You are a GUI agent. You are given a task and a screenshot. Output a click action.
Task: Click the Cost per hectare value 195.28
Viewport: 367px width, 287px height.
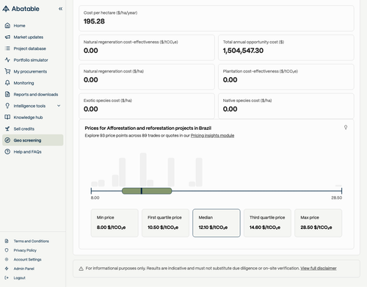tap(94, 21)
